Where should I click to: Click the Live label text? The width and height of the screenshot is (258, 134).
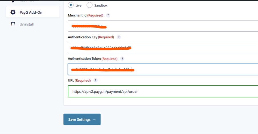pos(78,5)
